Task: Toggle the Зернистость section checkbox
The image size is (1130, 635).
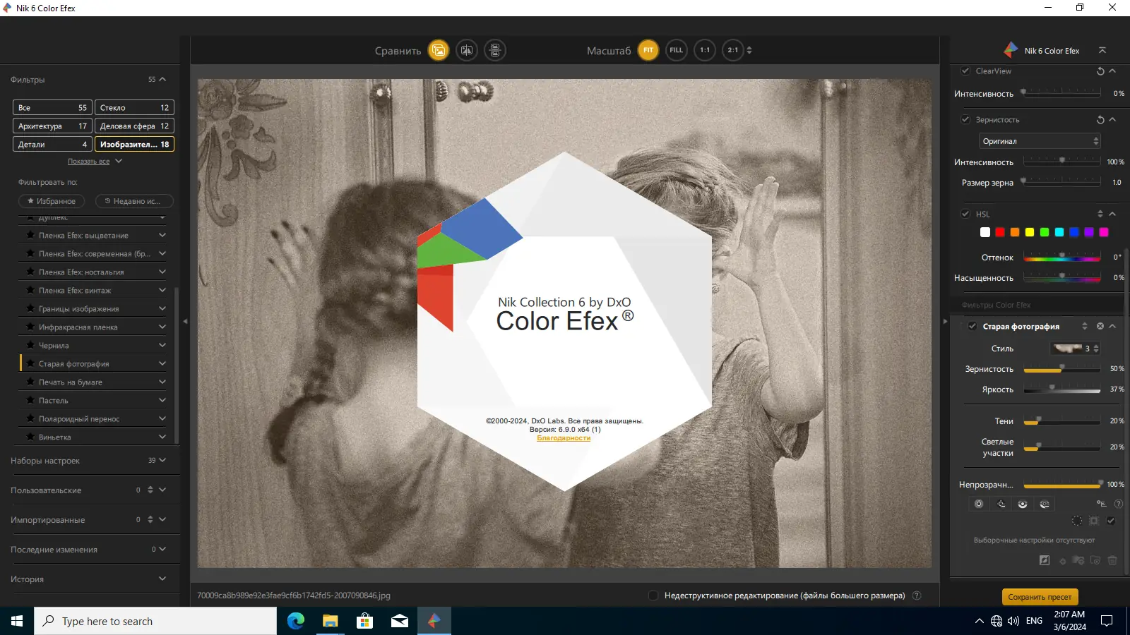Action: (965, 119)
